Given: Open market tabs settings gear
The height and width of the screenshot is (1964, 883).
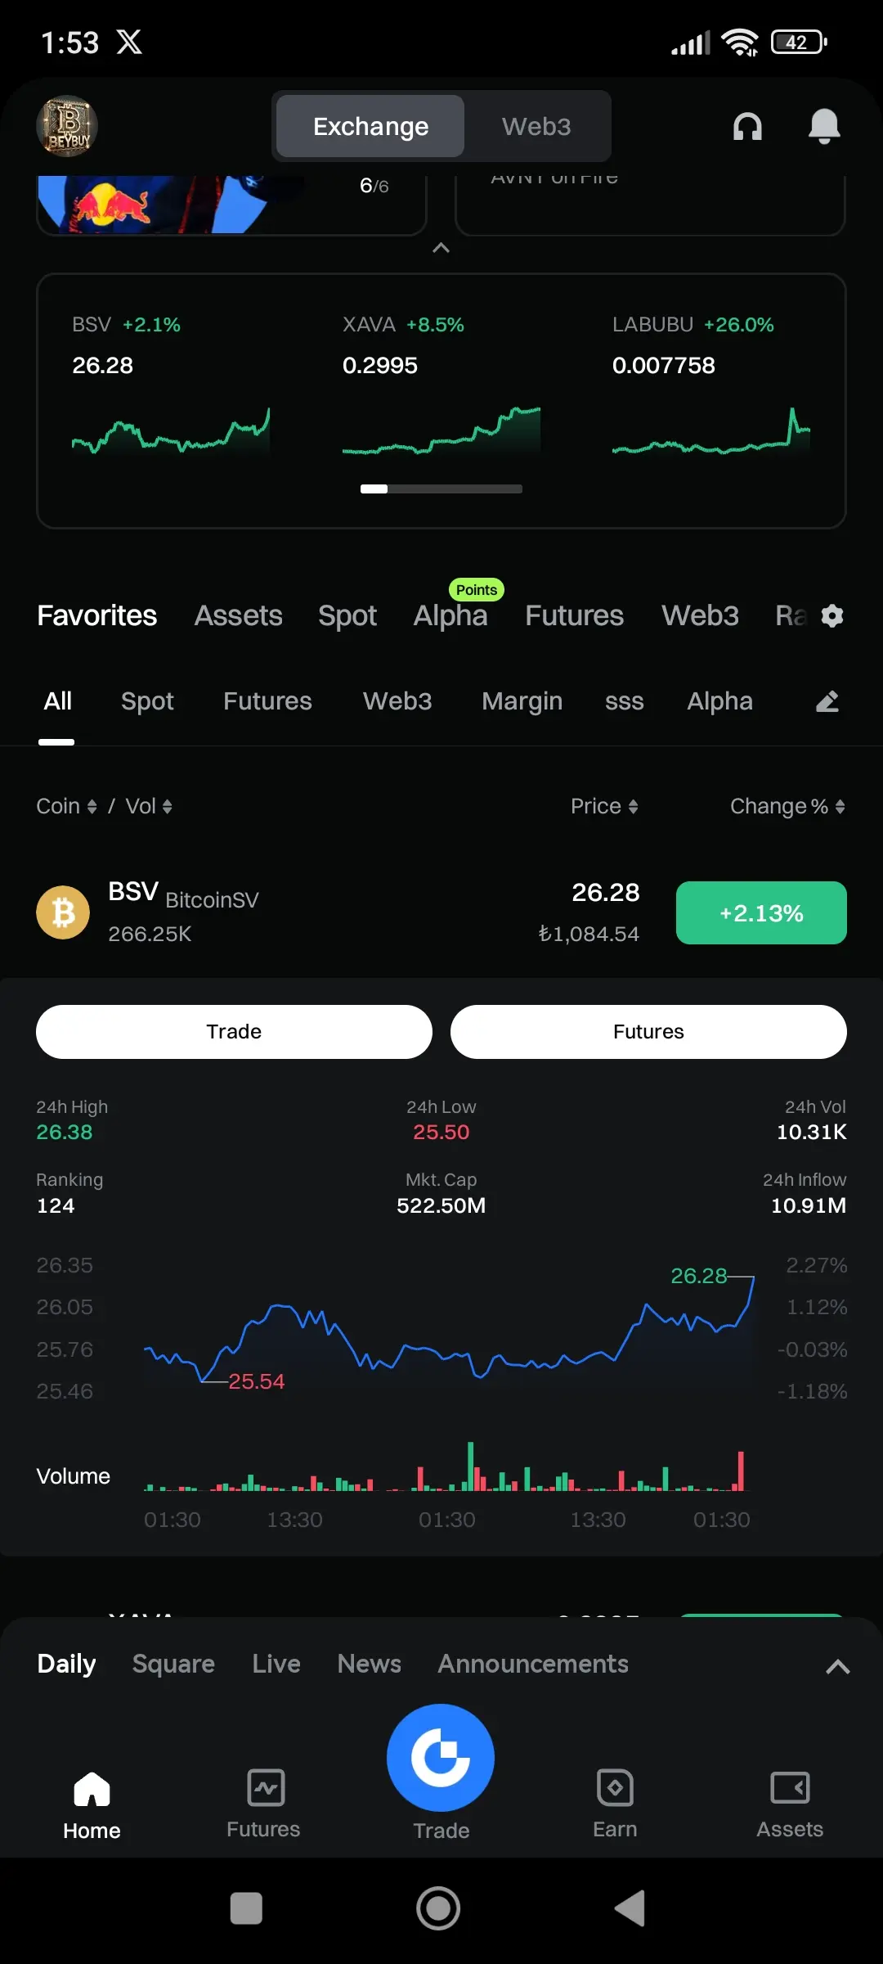Looking at the screenshot, I should click(x=832, y=615).
